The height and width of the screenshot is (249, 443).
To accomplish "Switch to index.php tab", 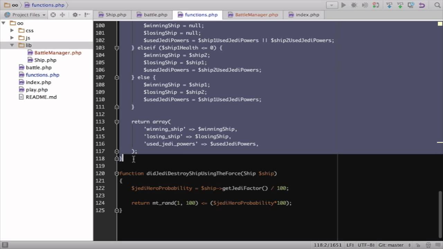I will [303, 15].
